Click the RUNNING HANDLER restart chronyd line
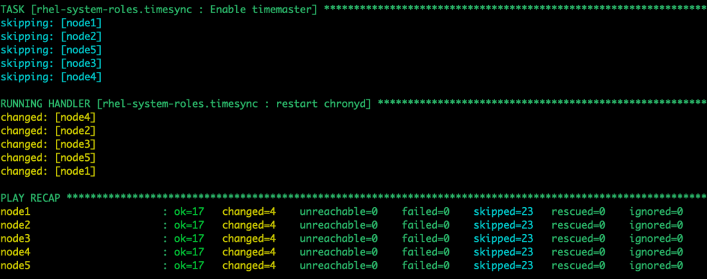 click(x=353, y=104)
